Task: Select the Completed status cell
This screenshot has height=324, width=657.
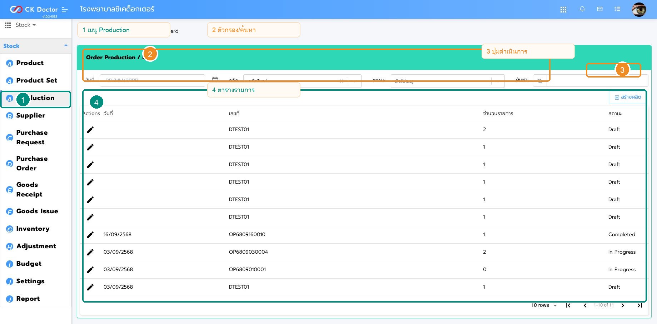Action: [x=622, y=234]
